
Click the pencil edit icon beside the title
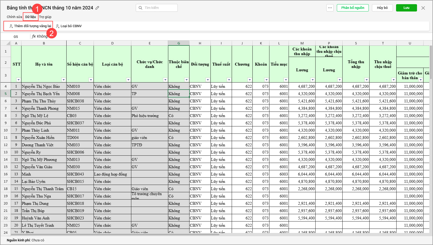97,8
